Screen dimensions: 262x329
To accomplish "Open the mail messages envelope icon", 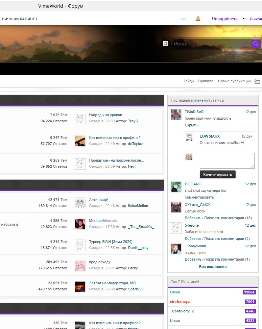I will click(x=184, y=19).
